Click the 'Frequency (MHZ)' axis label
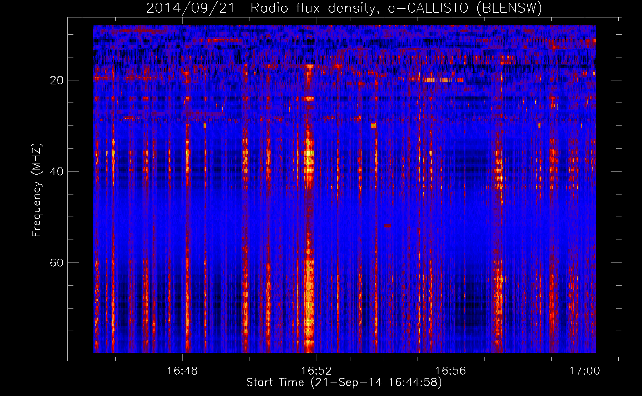This screenshot has width=642, height=396. click(36, 190)
